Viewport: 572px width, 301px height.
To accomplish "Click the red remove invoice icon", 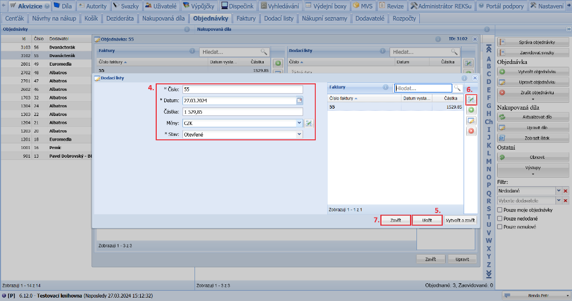I will pyautogui.click(x=471, y=131).
